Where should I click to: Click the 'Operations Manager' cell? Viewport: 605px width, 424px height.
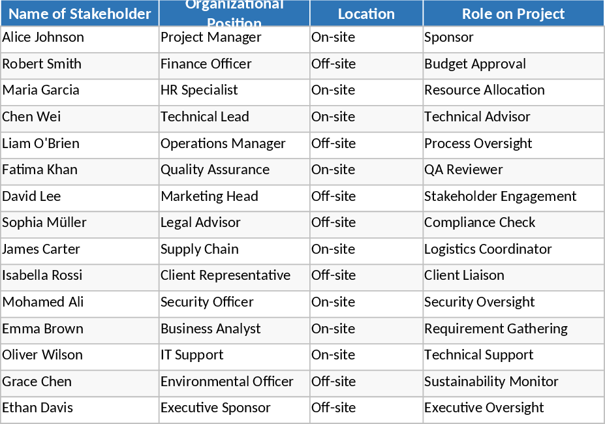pyautogui.click(x=234, y=144)
